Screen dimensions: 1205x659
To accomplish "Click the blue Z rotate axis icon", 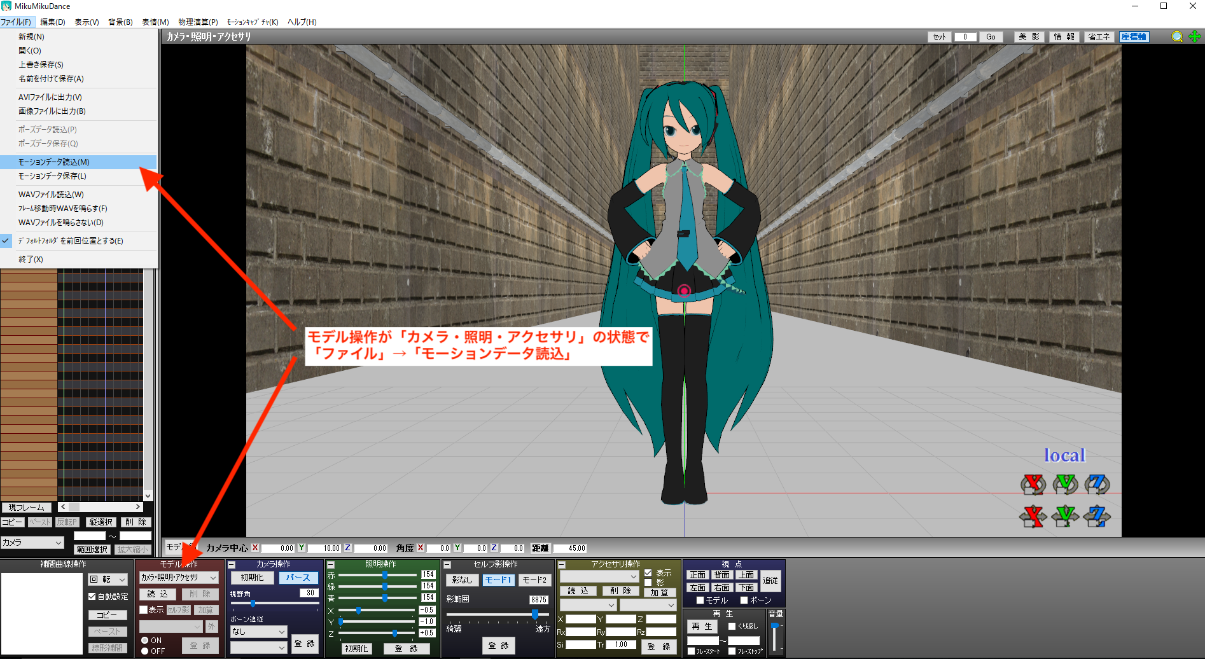I will pos(1097,485).
